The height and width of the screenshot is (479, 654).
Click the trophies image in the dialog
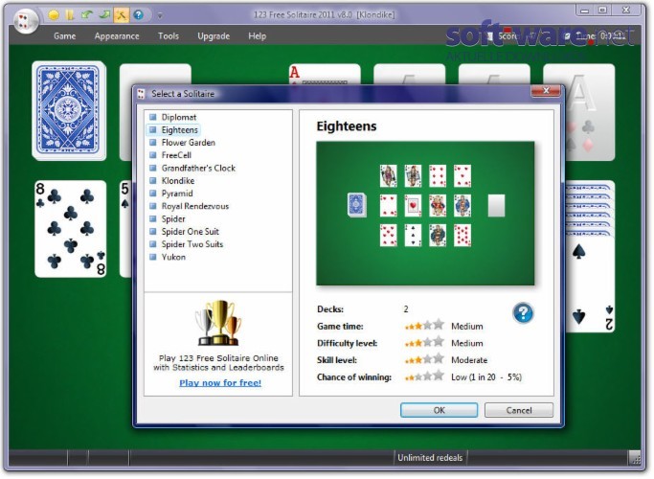click(218, 323)
